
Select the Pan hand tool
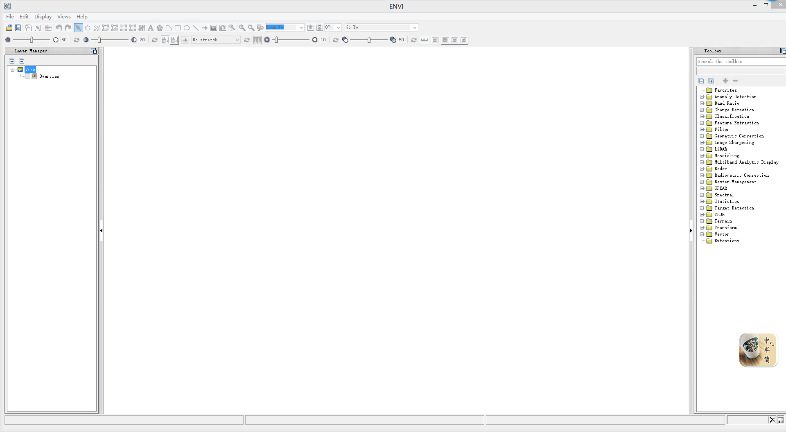click(87, 28)
